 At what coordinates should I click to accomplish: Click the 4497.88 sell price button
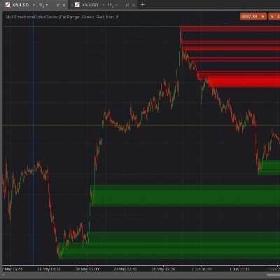[x=253, y=17]
